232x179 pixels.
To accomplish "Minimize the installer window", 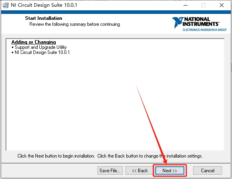I will tap(186, 5).
